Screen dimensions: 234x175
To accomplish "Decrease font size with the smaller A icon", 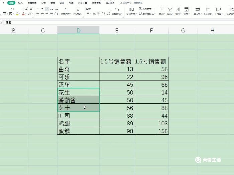I will (x=31, y=9).
